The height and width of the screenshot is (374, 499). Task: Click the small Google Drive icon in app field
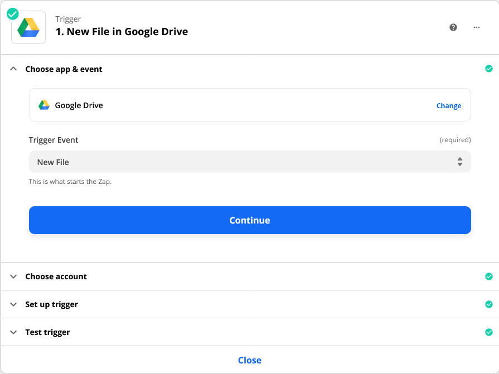[x=44, y=105]
